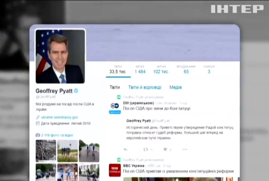The width and height of the screenshot is (269, 181).
Task: Open the more options dots on DW tweet
Action: (x=185, y=149)
